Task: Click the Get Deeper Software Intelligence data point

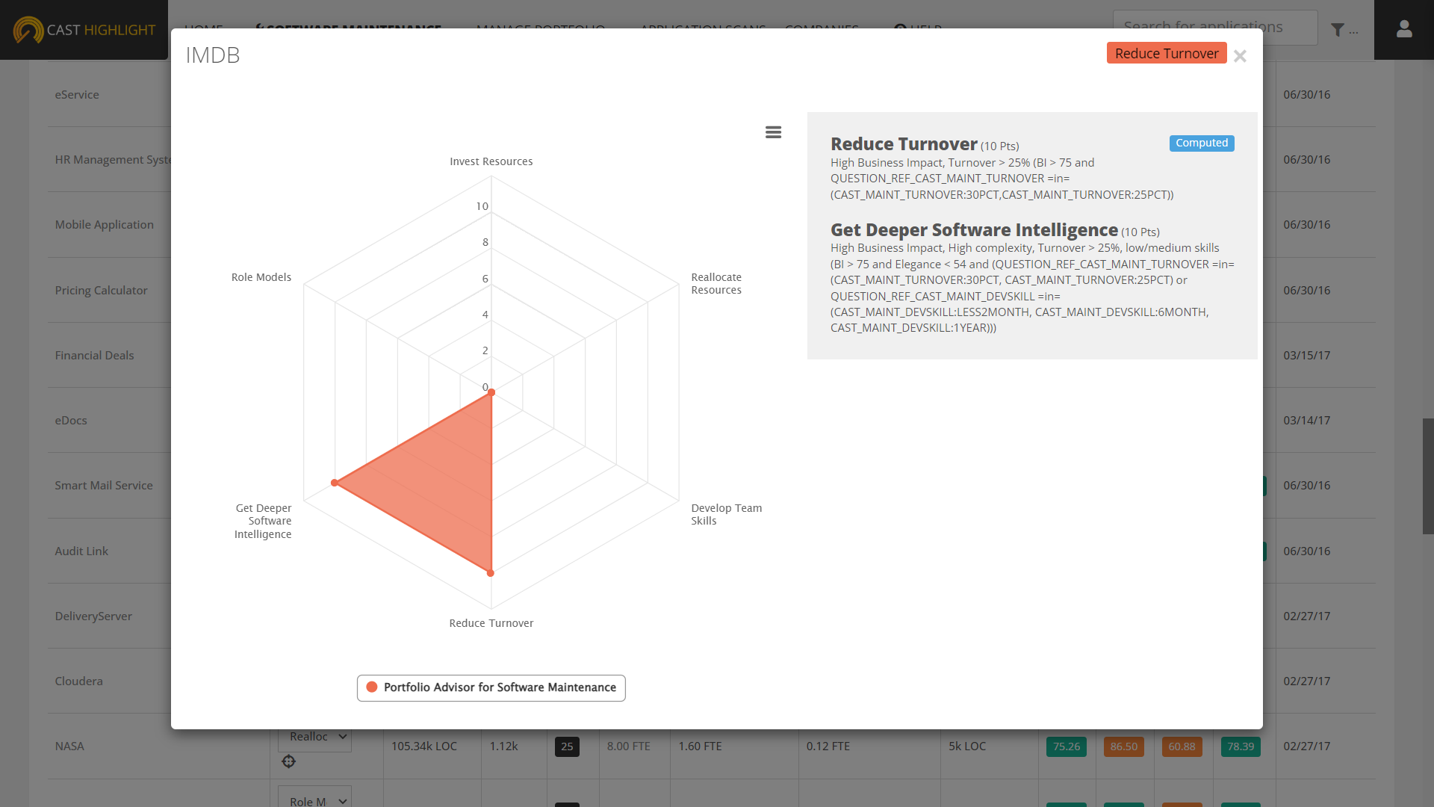Action: tap(335, 483)
